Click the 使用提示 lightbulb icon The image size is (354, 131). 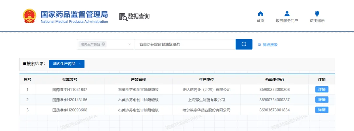pos(317,14)
